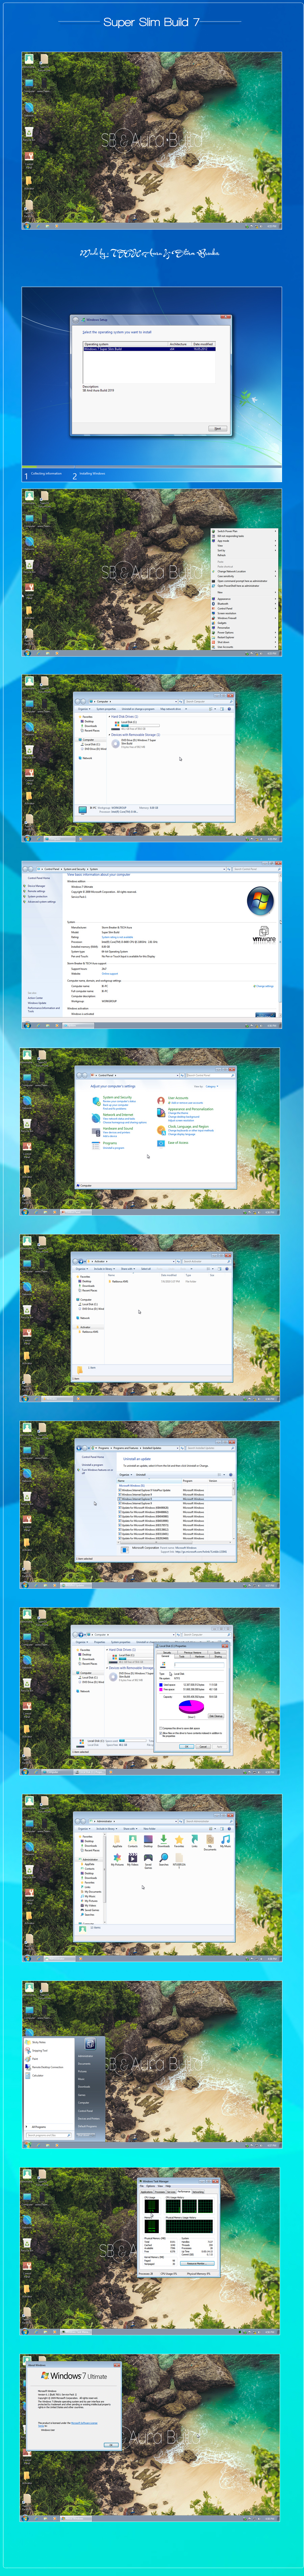The height and width of the screenshot is (2576, 304).
Task: Click Disk Cleanup in Local Disk Properties
Action: coord(216,1716)
